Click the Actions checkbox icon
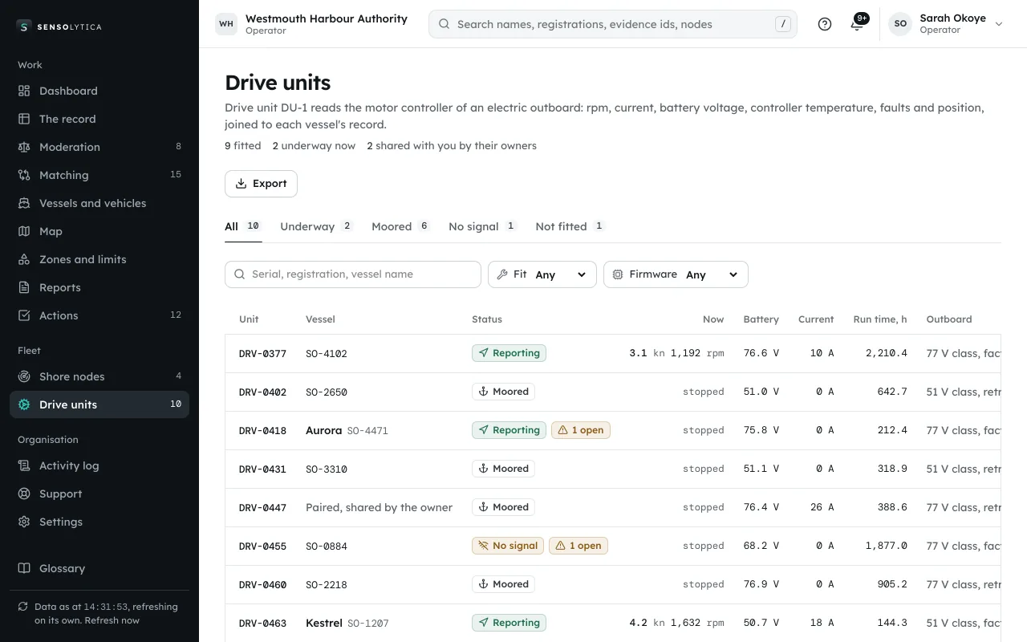This screenshot has height=642, width=1027. coord(24,315)
